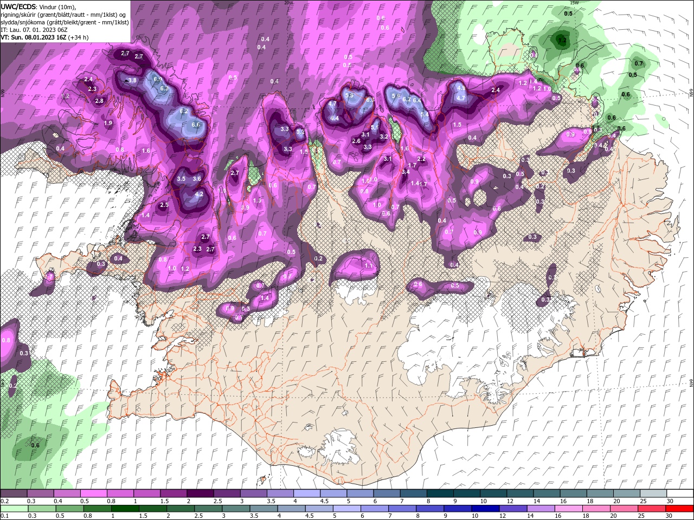Click the 6.9 value on the map
Image resolution: width=694 pixels, height=520 pixels.
[158, 79]
